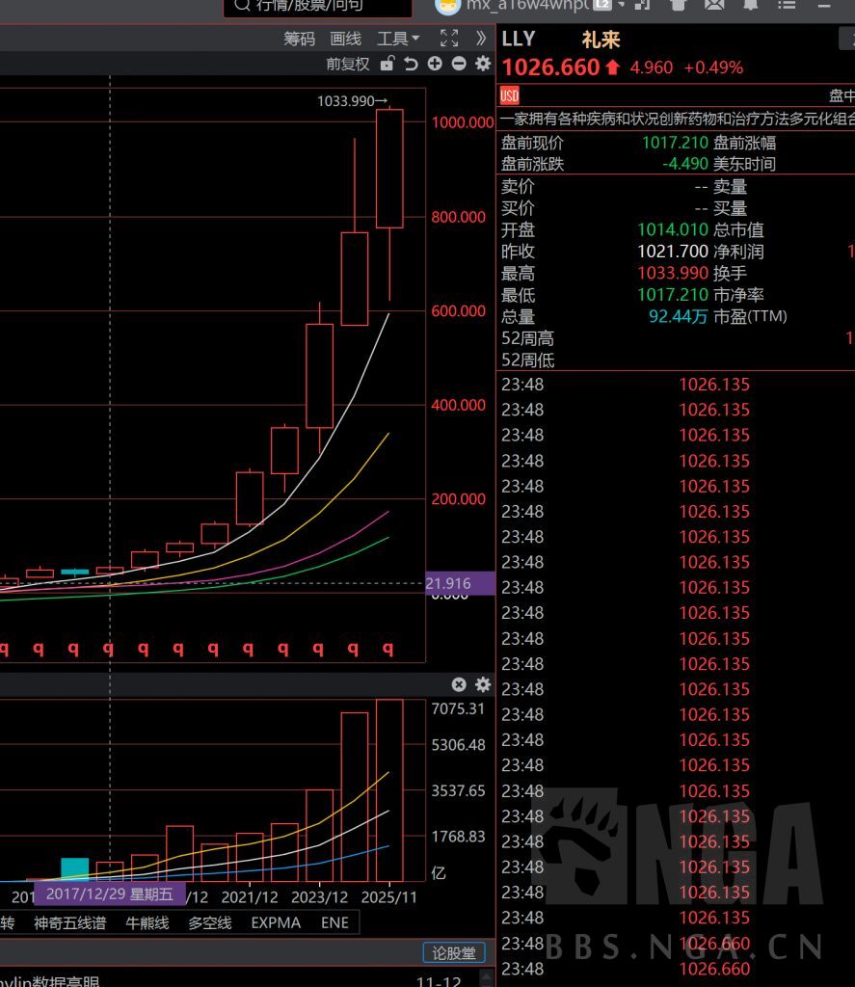The image size is (855, 987).
Task: Open the list menu icon in title bar
Action: click(787, 5)
